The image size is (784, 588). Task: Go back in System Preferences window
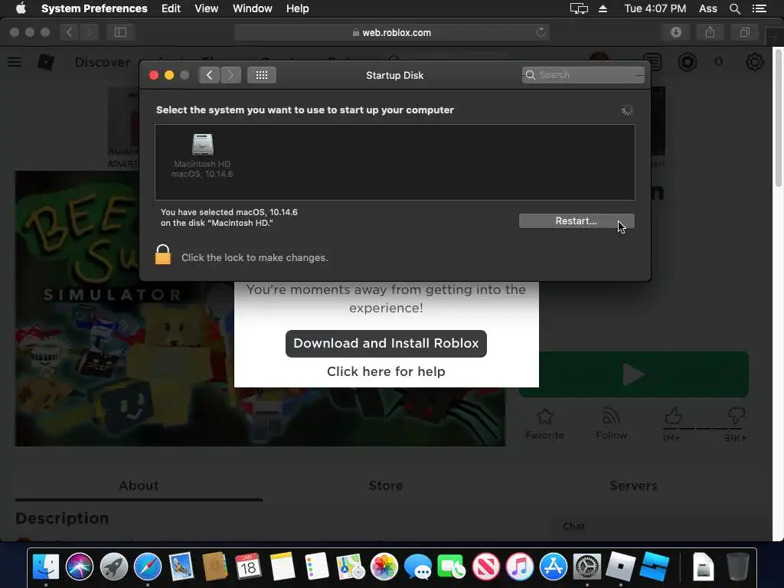click(x=209, y=75)
